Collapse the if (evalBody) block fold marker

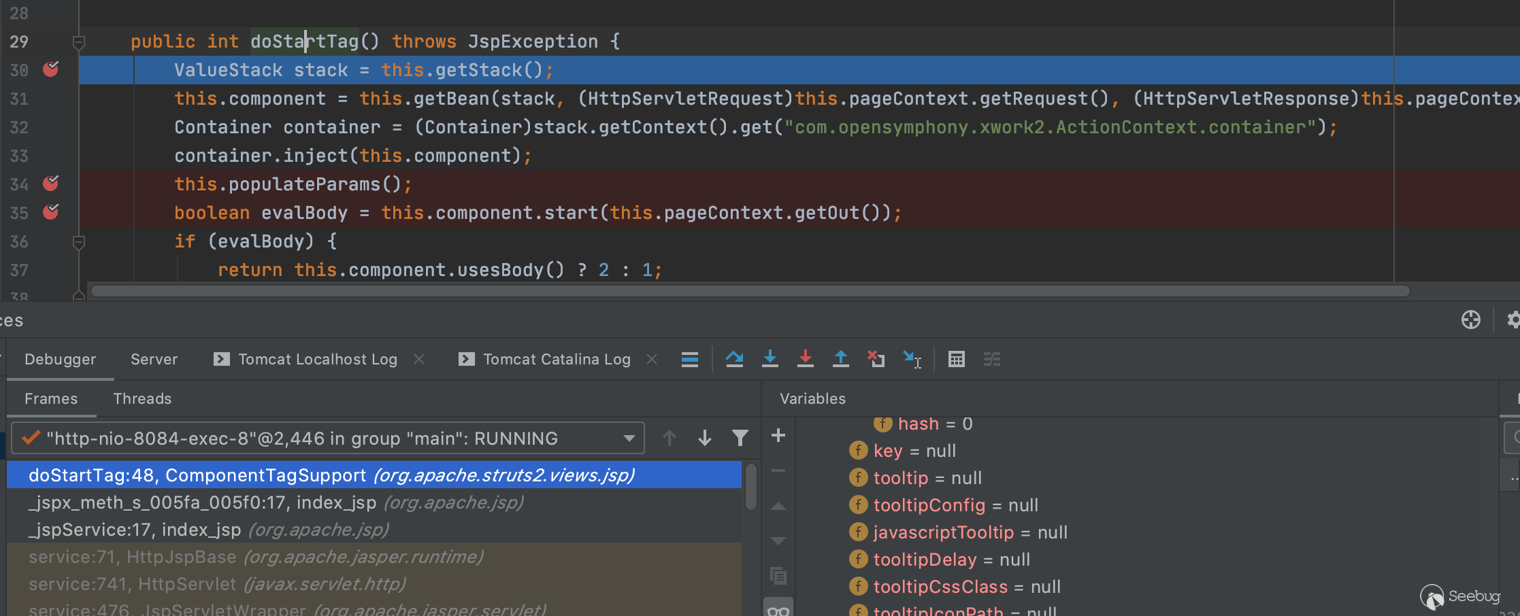tap(79, 242)
